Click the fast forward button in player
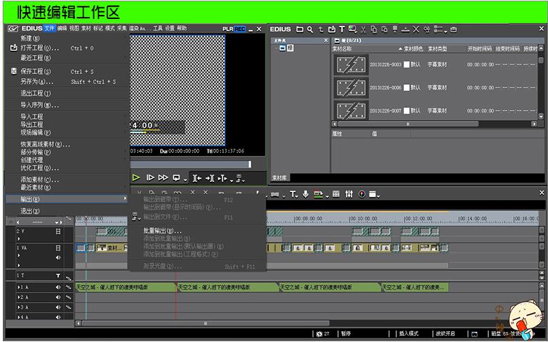 click(163, 178)
